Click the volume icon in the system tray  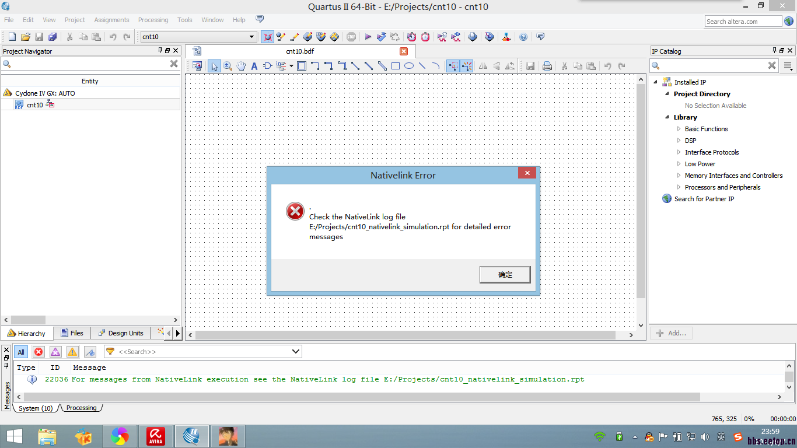[x=705, y=436]
